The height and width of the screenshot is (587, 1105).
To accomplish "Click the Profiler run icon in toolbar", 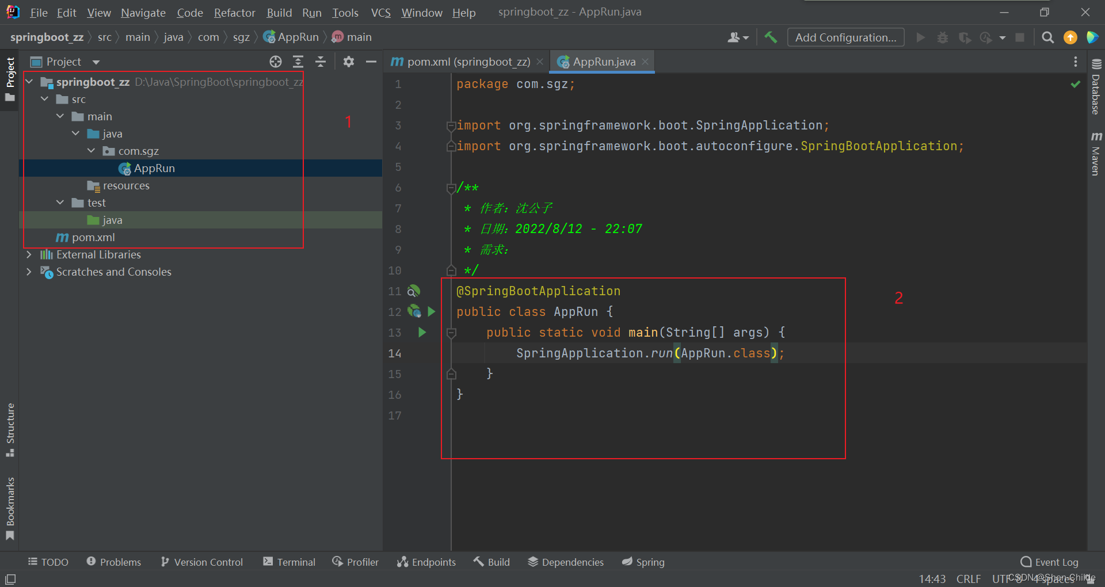I will point(986,37).
